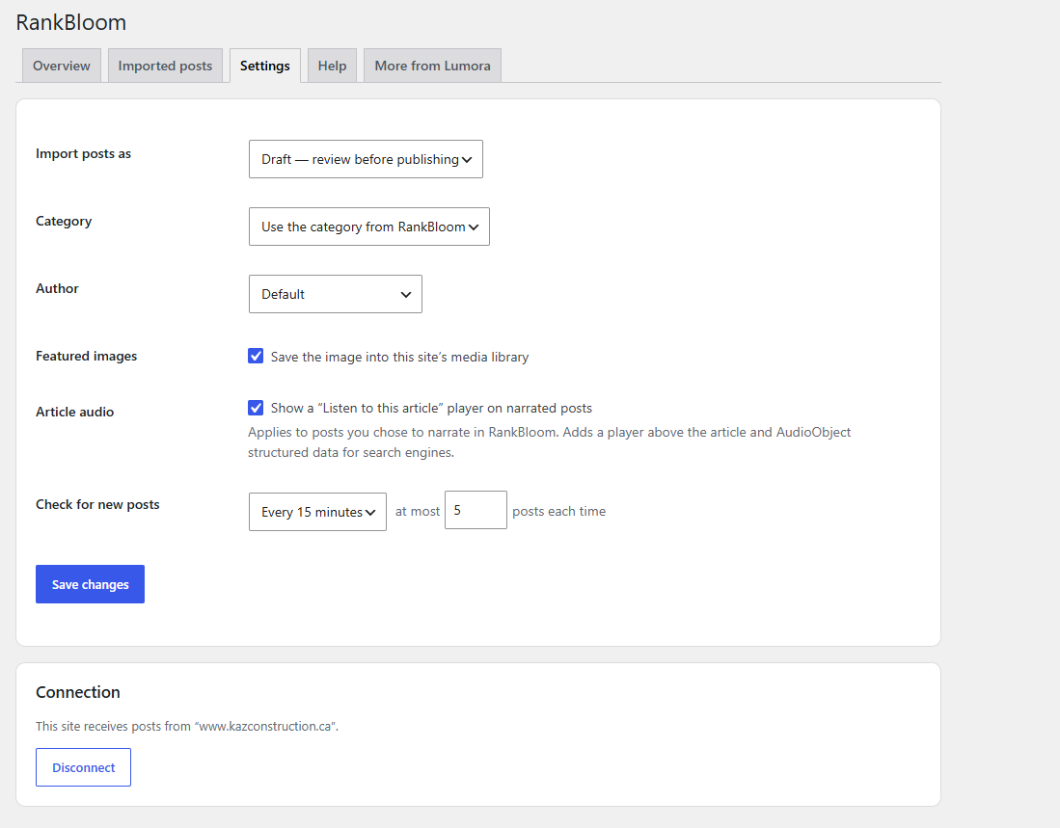Screen dimensions: 1060x828
Task: Click the Disconnect button
Action: point(83,767)
